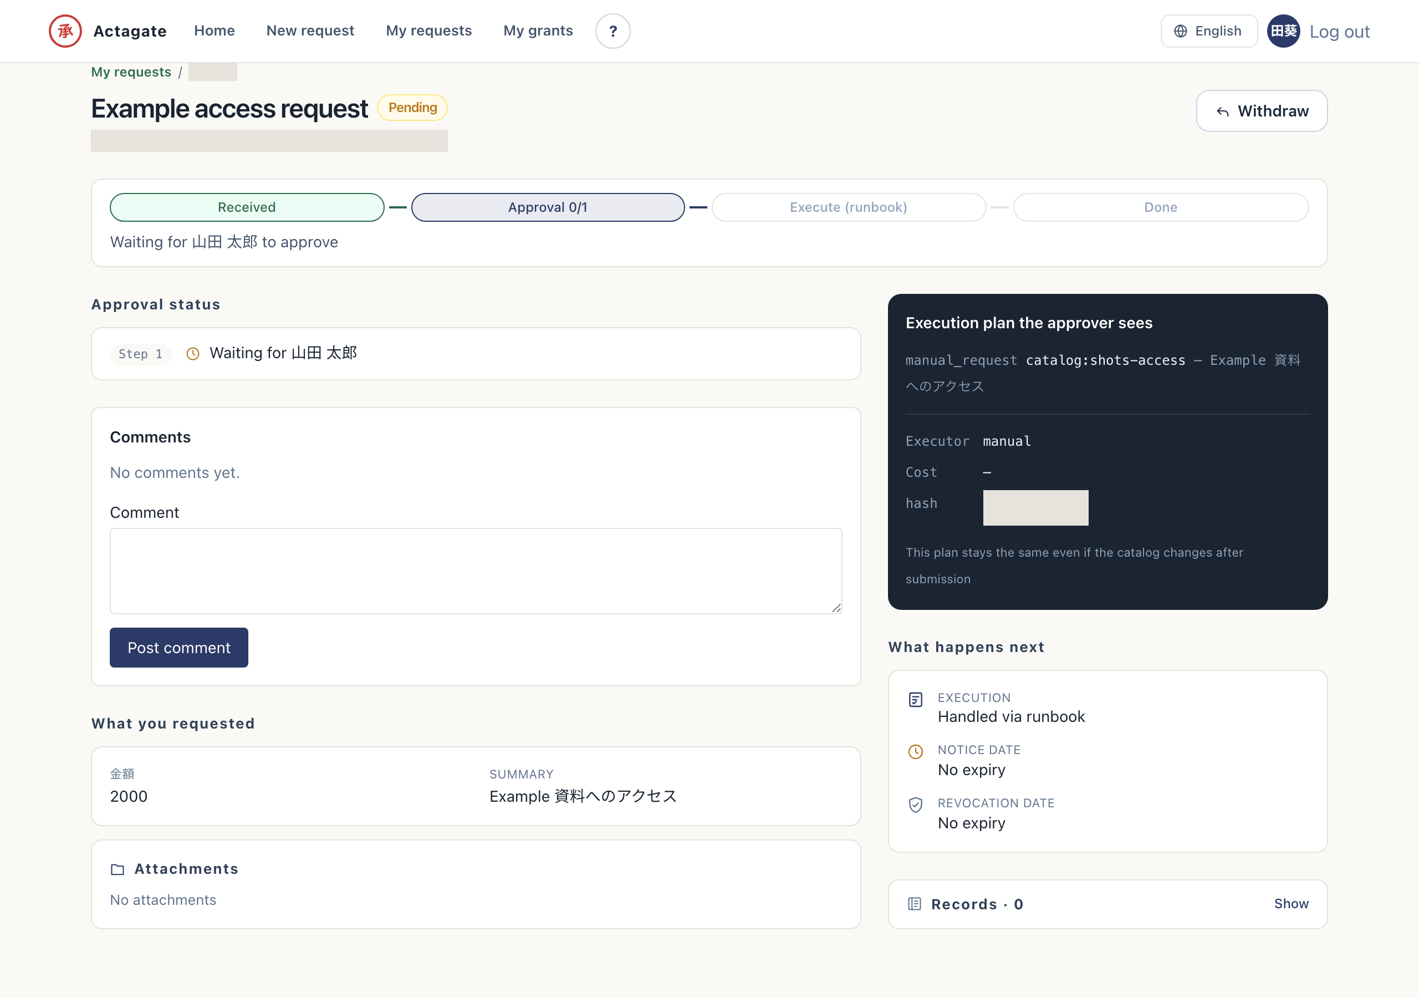Click 'catalog:shots-access' in execution plan
The width and height of the screenshot is (1419, 998).
[1106, 360]
